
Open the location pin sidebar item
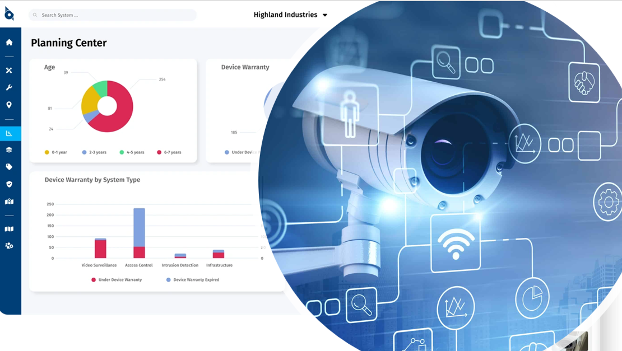point(9,105)
